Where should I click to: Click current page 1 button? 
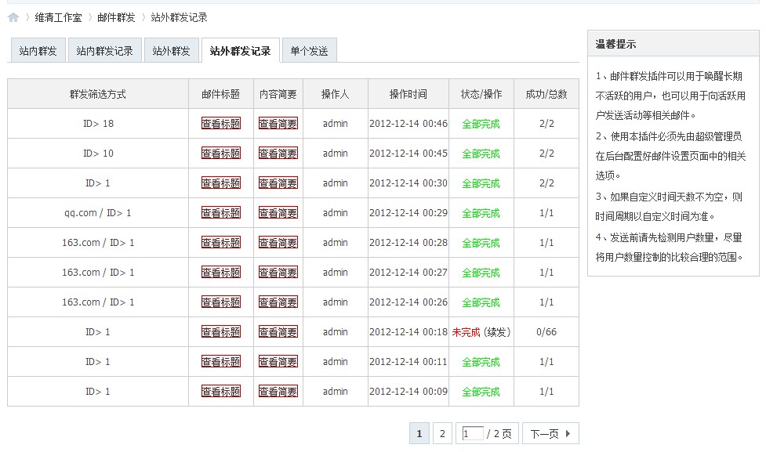pos(419,434)
